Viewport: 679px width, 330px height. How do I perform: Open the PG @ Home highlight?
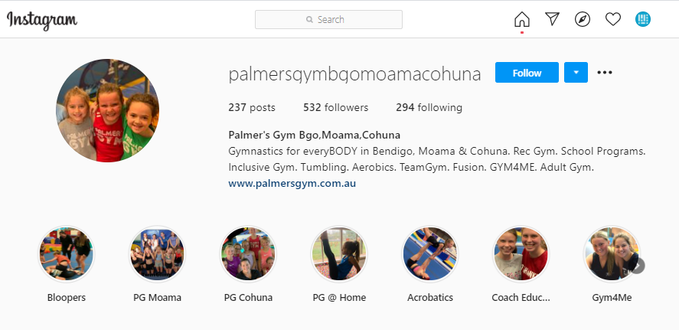(339, 253)
